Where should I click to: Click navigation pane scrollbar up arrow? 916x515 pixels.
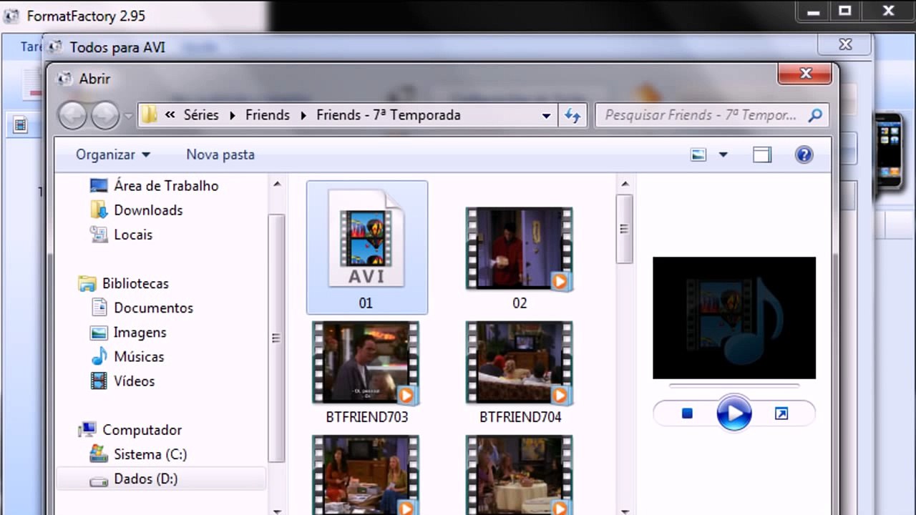pyautogui.click(x=277, y=185)
